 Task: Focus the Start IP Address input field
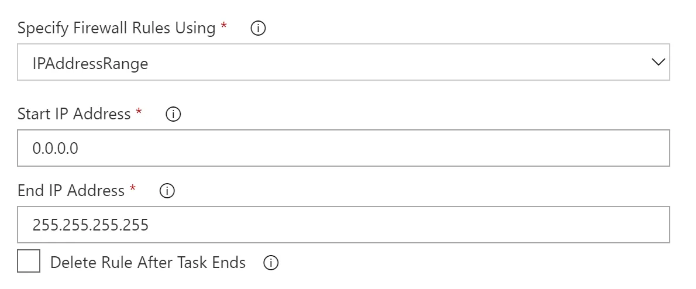(343, 148)
